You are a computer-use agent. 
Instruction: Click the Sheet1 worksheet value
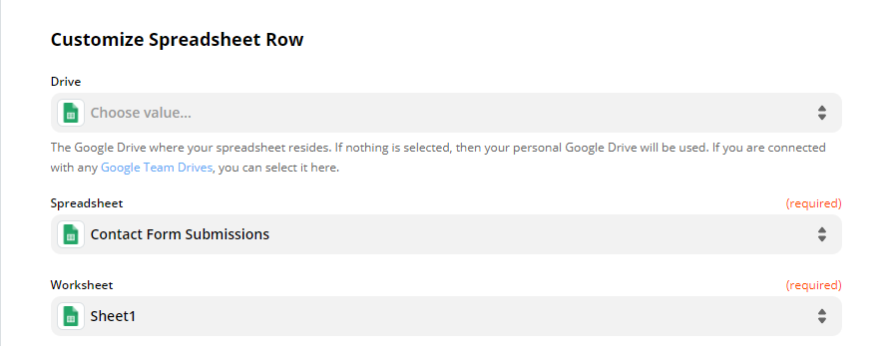coord(113,316)
